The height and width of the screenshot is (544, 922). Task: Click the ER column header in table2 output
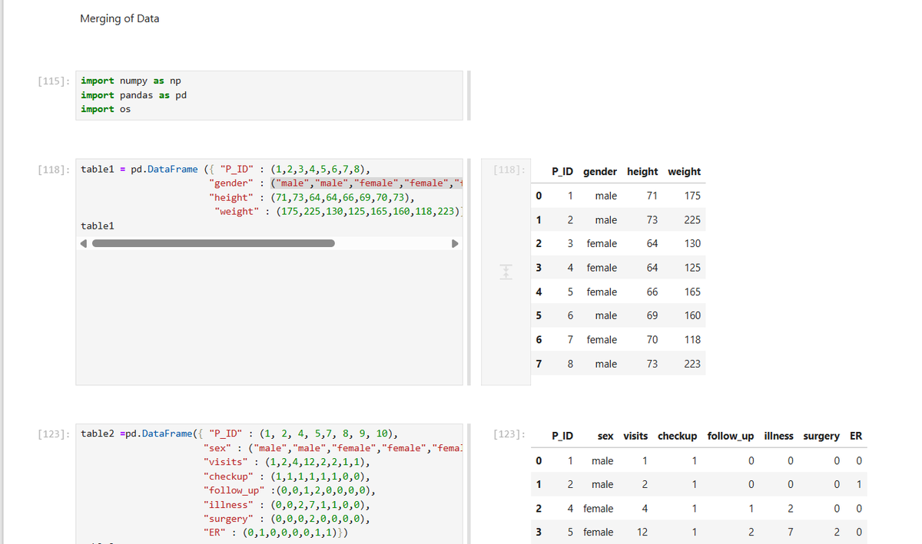[856, 436]
